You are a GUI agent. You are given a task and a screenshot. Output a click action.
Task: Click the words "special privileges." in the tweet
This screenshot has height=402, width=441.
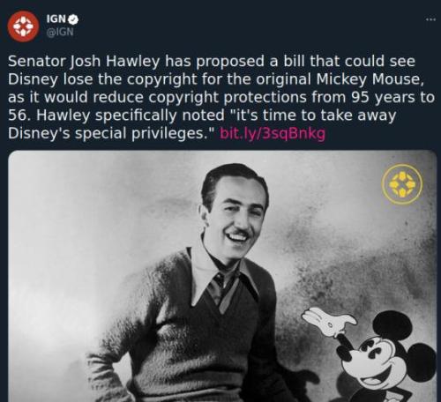pos(144,133)
